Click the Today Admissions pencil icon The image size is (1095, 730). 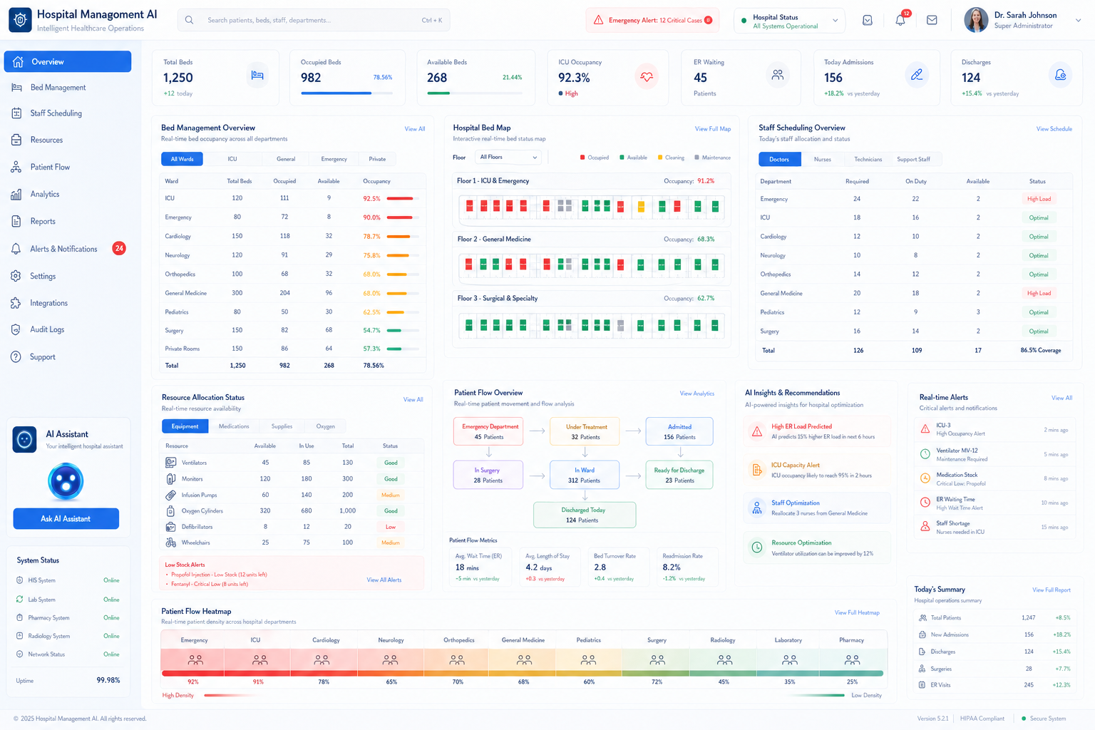[x=917, y=74]
